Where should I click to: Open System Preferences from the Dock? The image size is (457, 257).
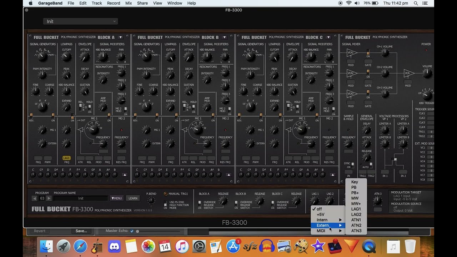(x=199, y=246)
